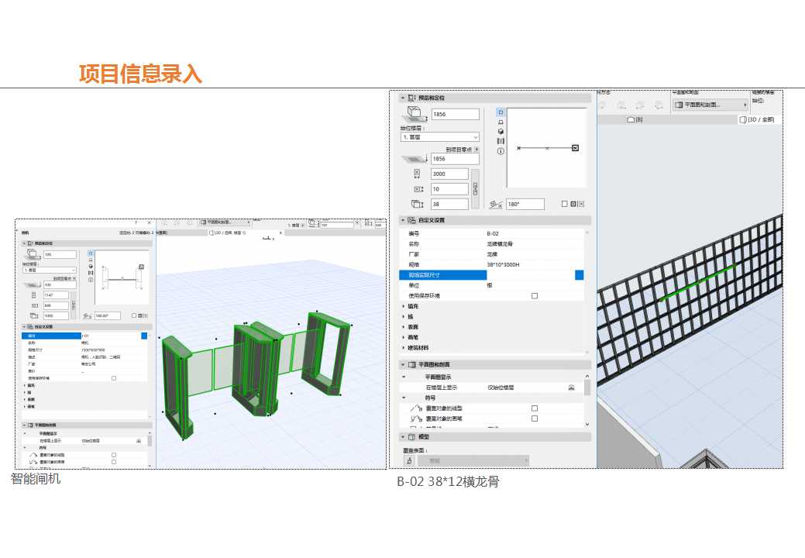805x558 pixels.
Task: Click the story display icon in 在楼层上显示 row
Action: click(x=571, y=386)
